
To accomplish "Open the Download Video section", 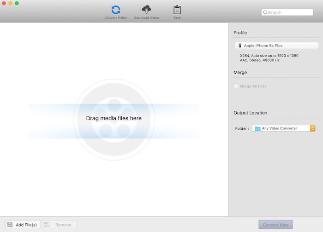I will [x=146, y=12].
